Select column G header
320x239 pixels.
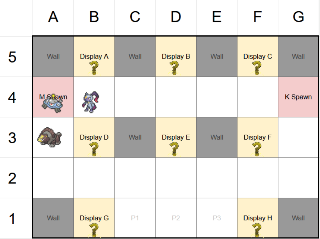(x=298, y=17)
